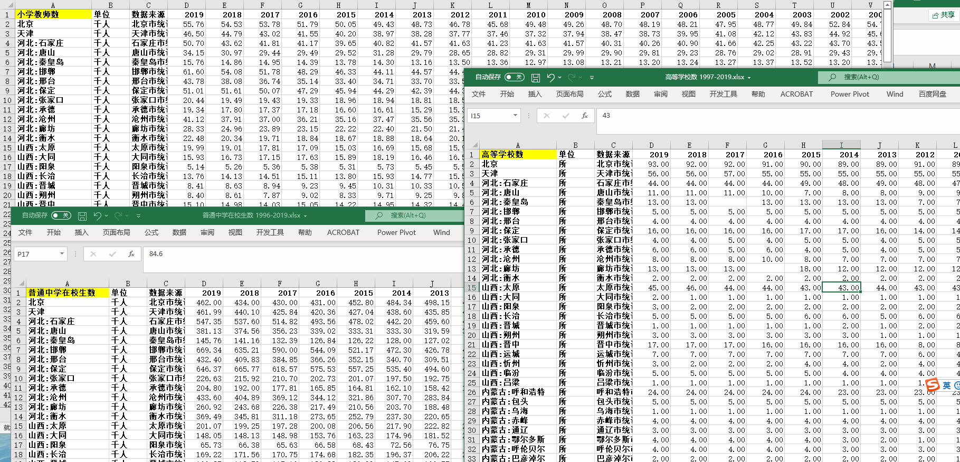Select the yellow 小学教师数 header cell

[53, 14]
